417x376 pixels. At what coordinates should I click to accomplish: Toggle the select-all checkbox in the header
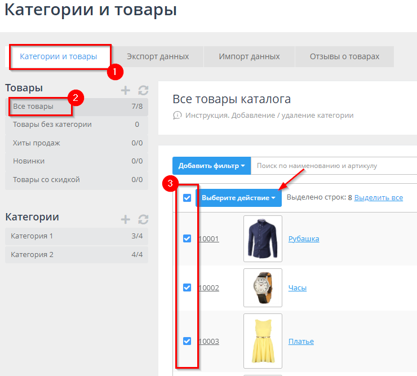pos(187,198)
